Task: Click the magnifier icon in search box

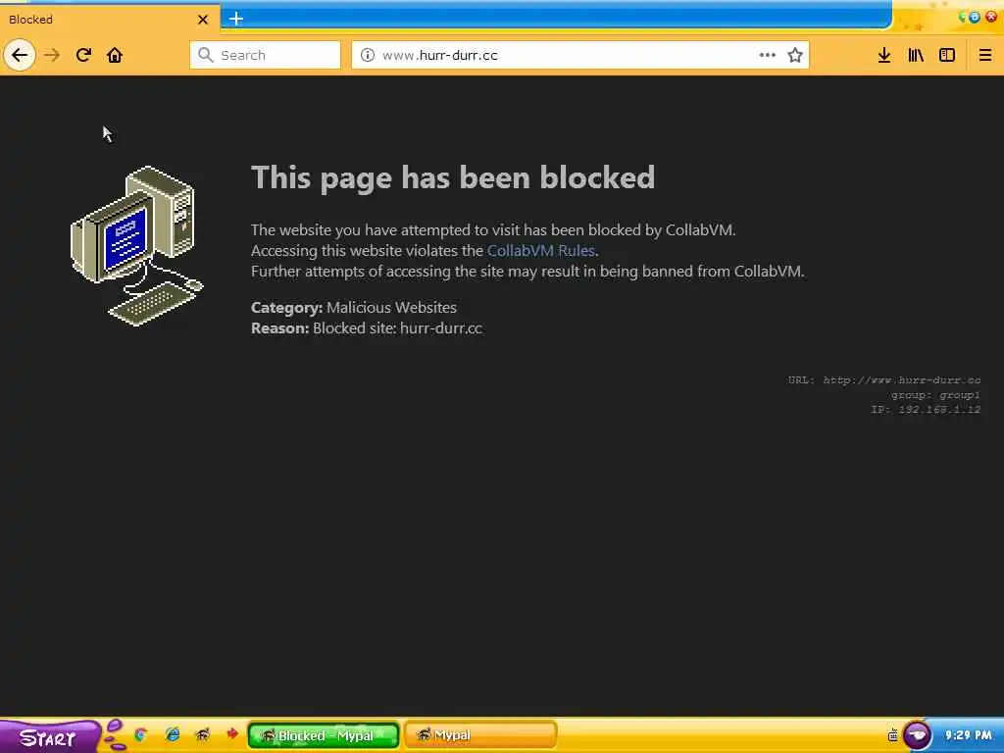Action: 205,55
